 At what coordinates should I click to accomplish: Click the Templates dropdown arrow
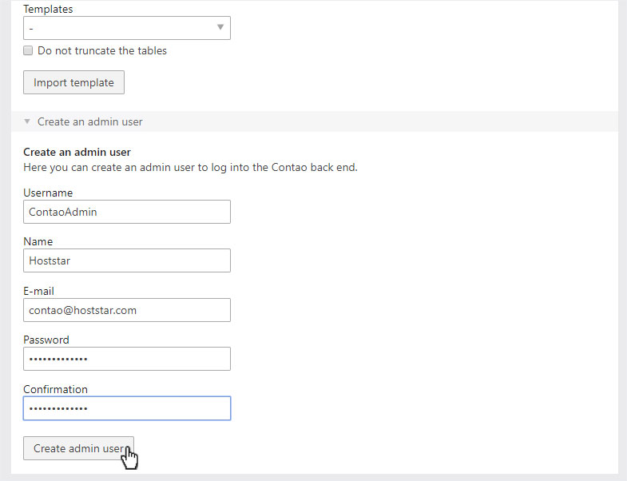220,27
